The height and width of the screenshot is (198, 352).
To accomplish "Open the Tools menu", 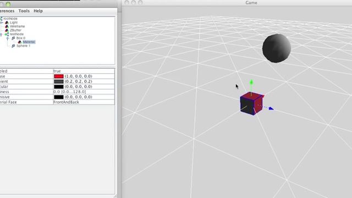I will coord(24,11).
